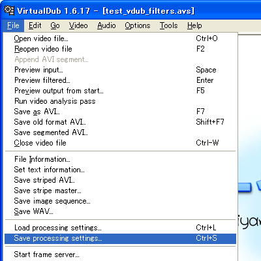Choose Save WAV...

(120, 211)
